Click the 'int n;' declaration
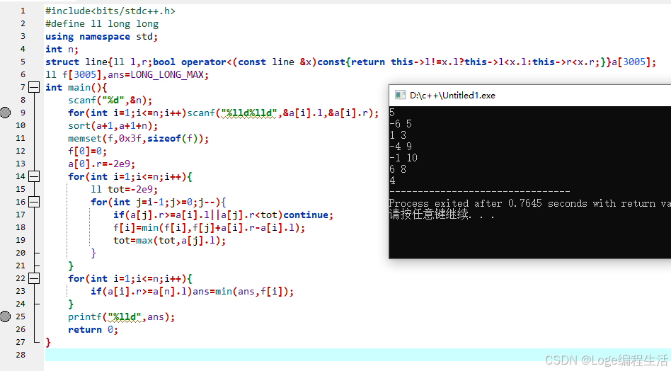 (62, 50)
